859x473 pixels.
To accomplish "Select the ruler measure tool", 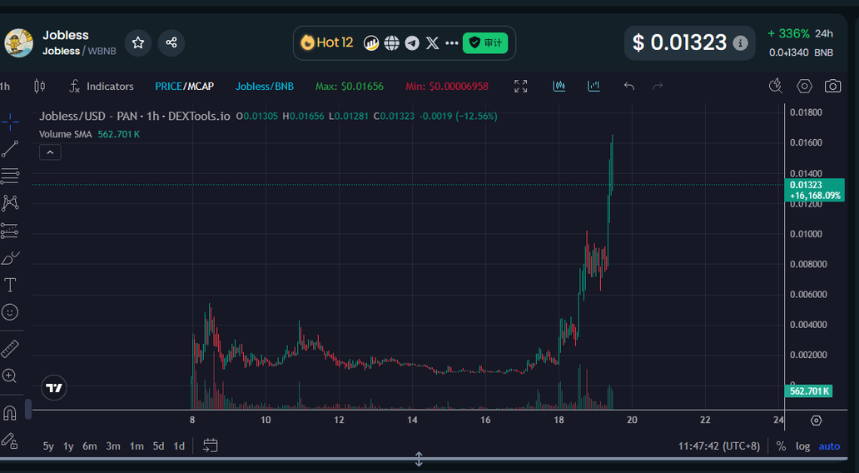I will coord(10,349).
